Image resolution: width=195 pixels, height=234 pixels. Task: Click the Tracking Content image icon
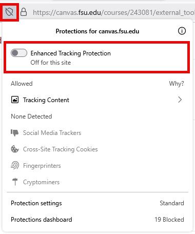click(x=15, y=100)
